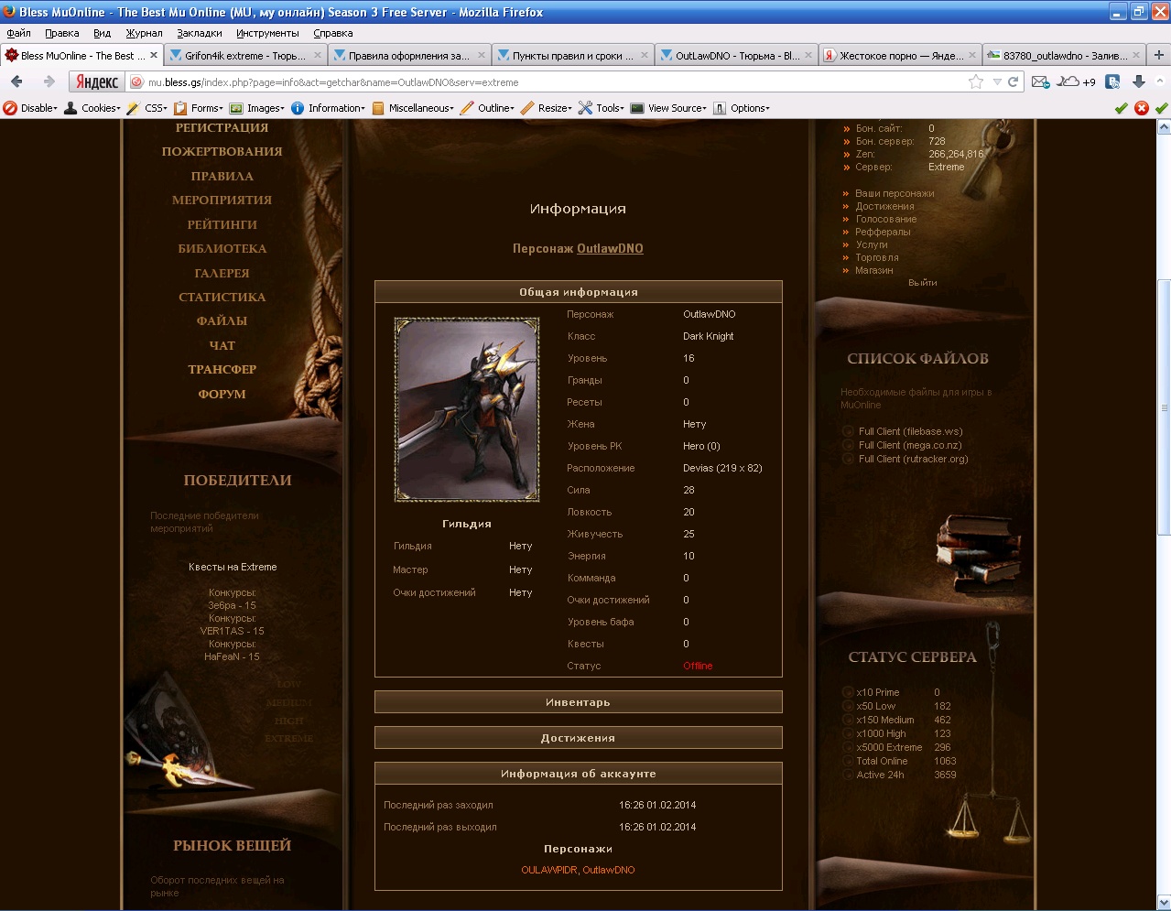Reload the page with refresh icon
This screenshot has width=1171, height=911.
point(1014,81)
